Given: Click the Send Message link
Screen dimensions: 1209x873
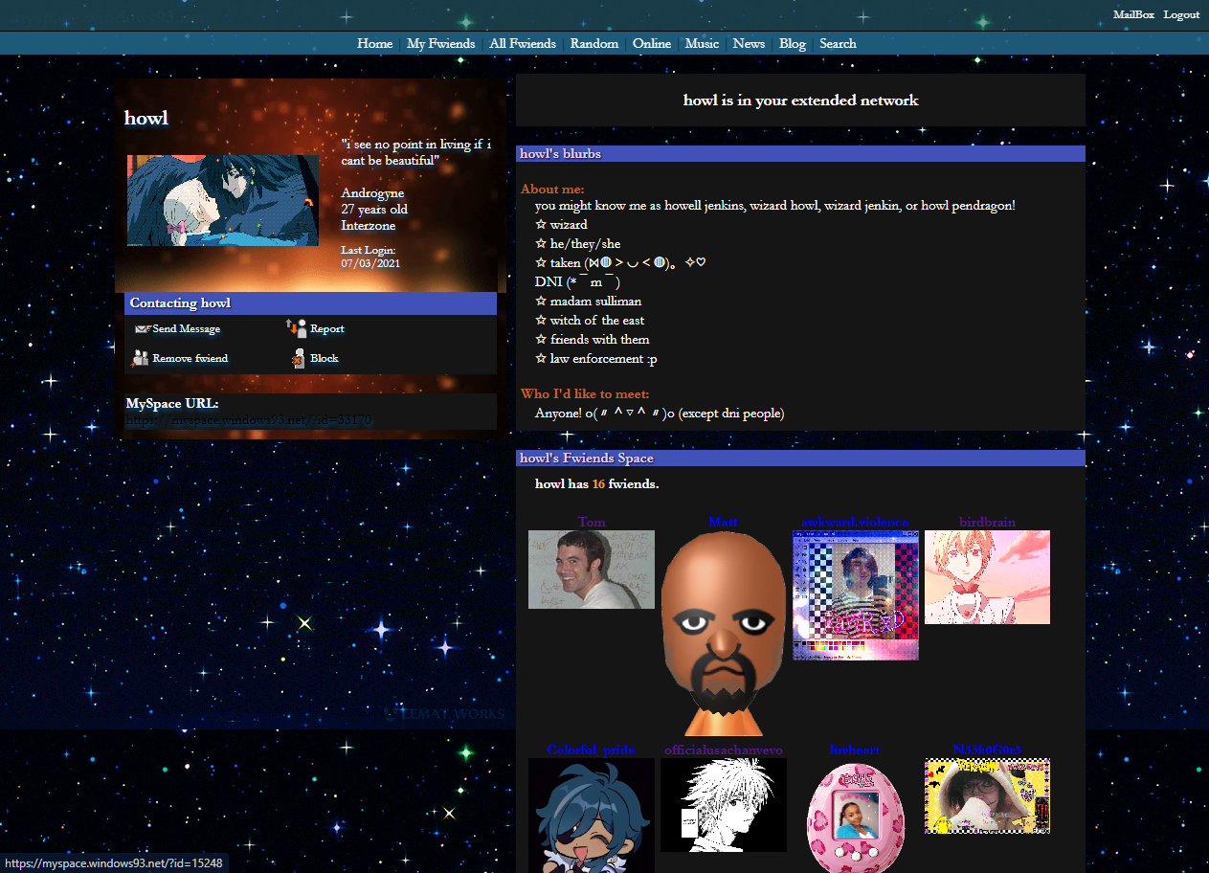Looking at the screenshot, I should (x=186, y=329).
